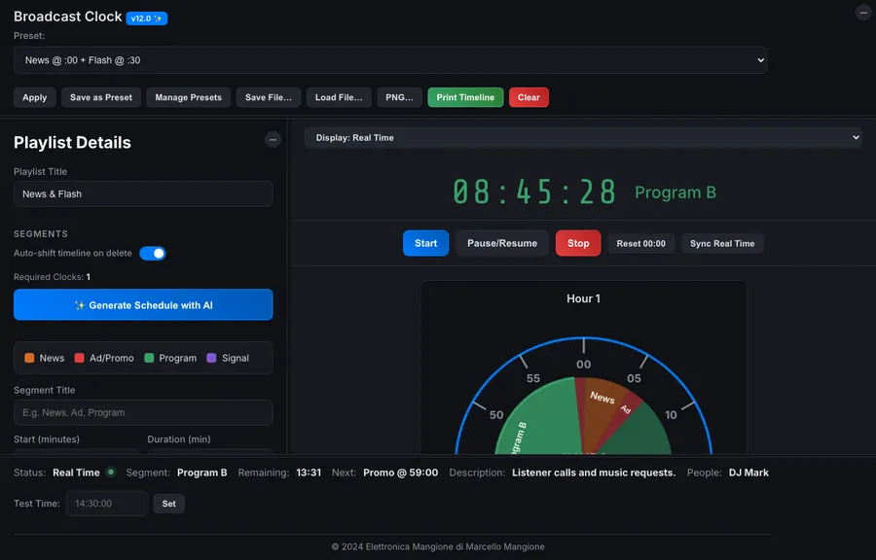876x560 pixels.
Task: Toggle Auto-shift timeline on delete
Action: point(153,253)
